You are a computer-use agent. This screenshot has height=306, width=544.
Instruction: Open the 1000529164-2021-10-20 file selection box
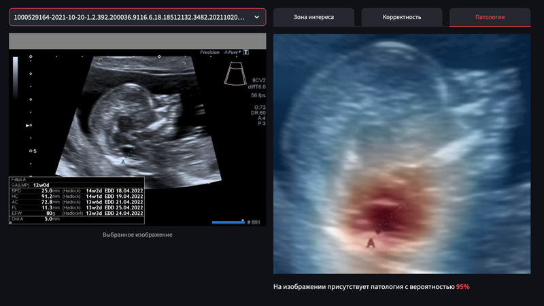[x=137, y=17]
